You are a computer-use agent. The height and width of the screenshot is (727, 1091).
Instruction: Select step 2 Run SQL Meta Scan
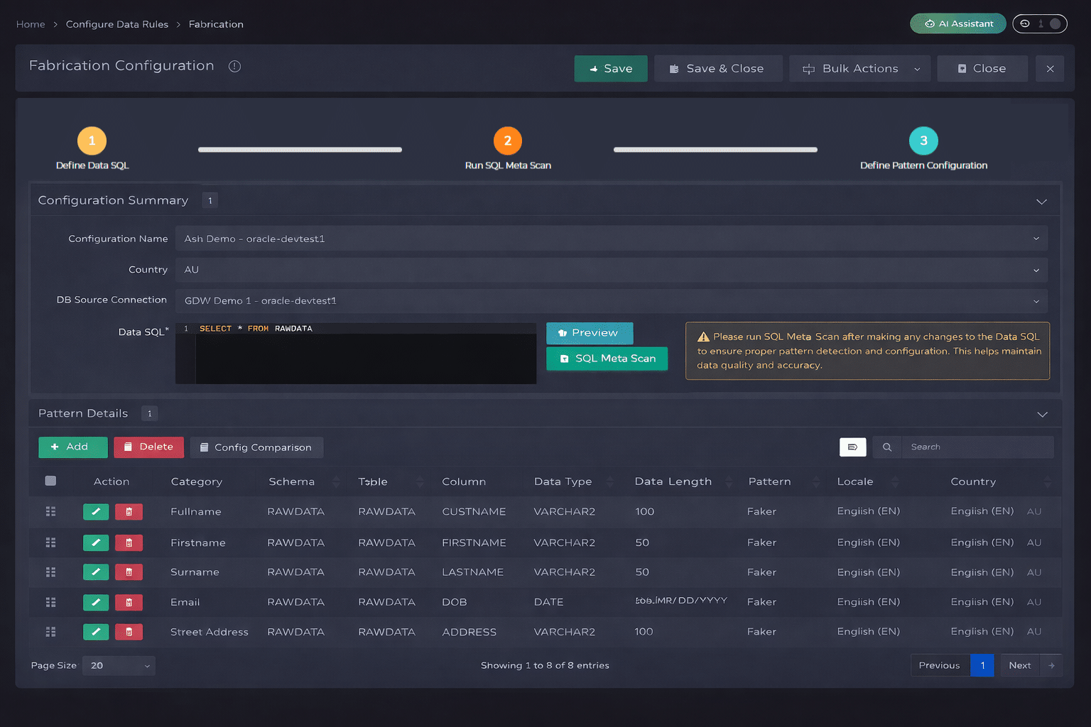507,141
